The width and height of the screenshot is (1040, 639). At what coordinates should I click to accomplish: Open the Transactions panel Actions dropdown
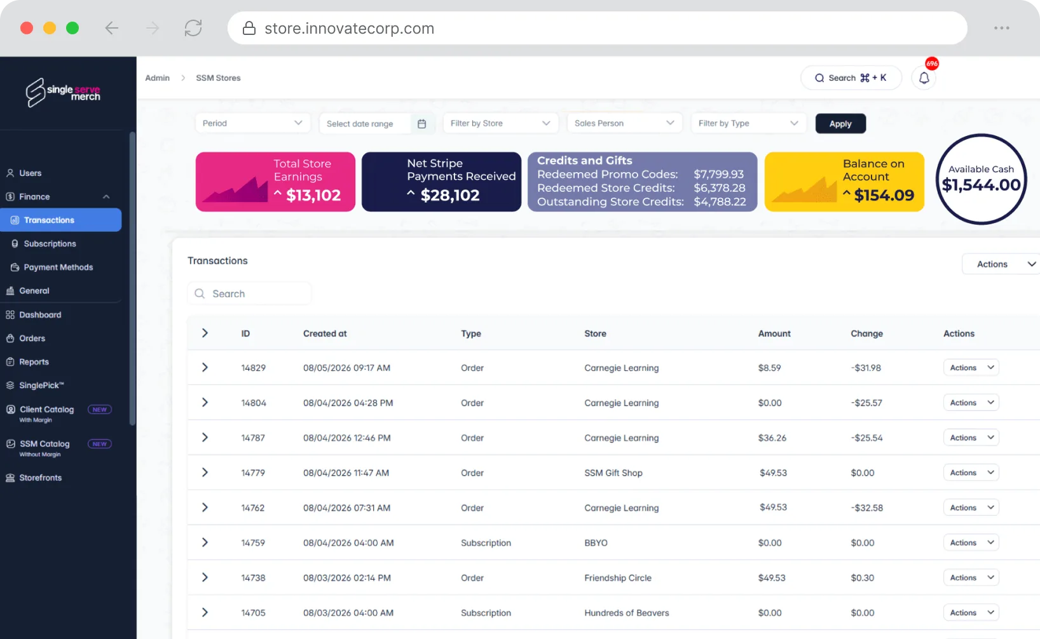tap(1001, 264)
